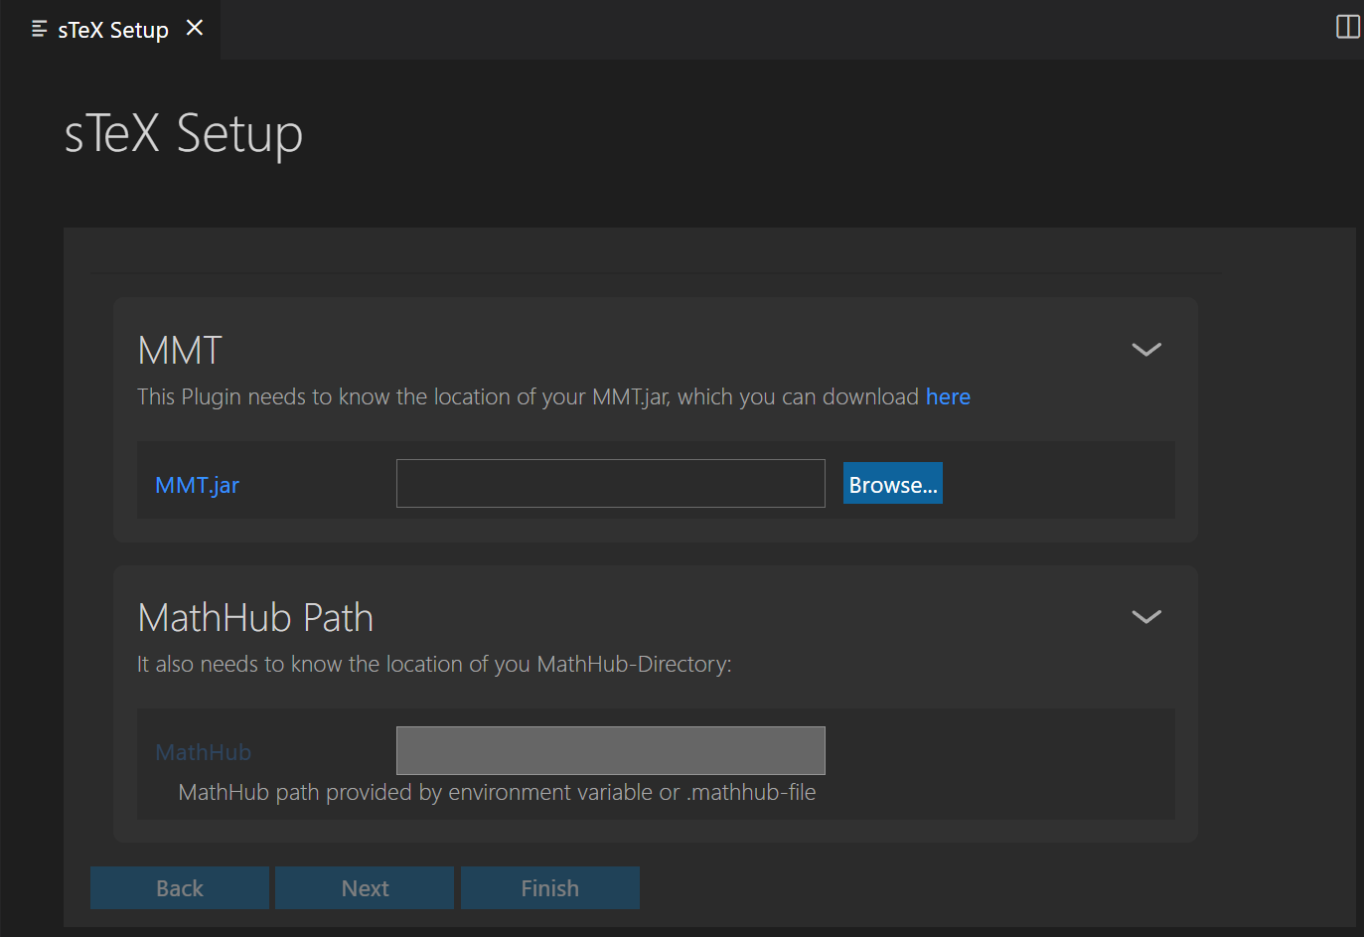Click the MathHub environment variable note text
The image size is (1364, 937).
point(497,793)
